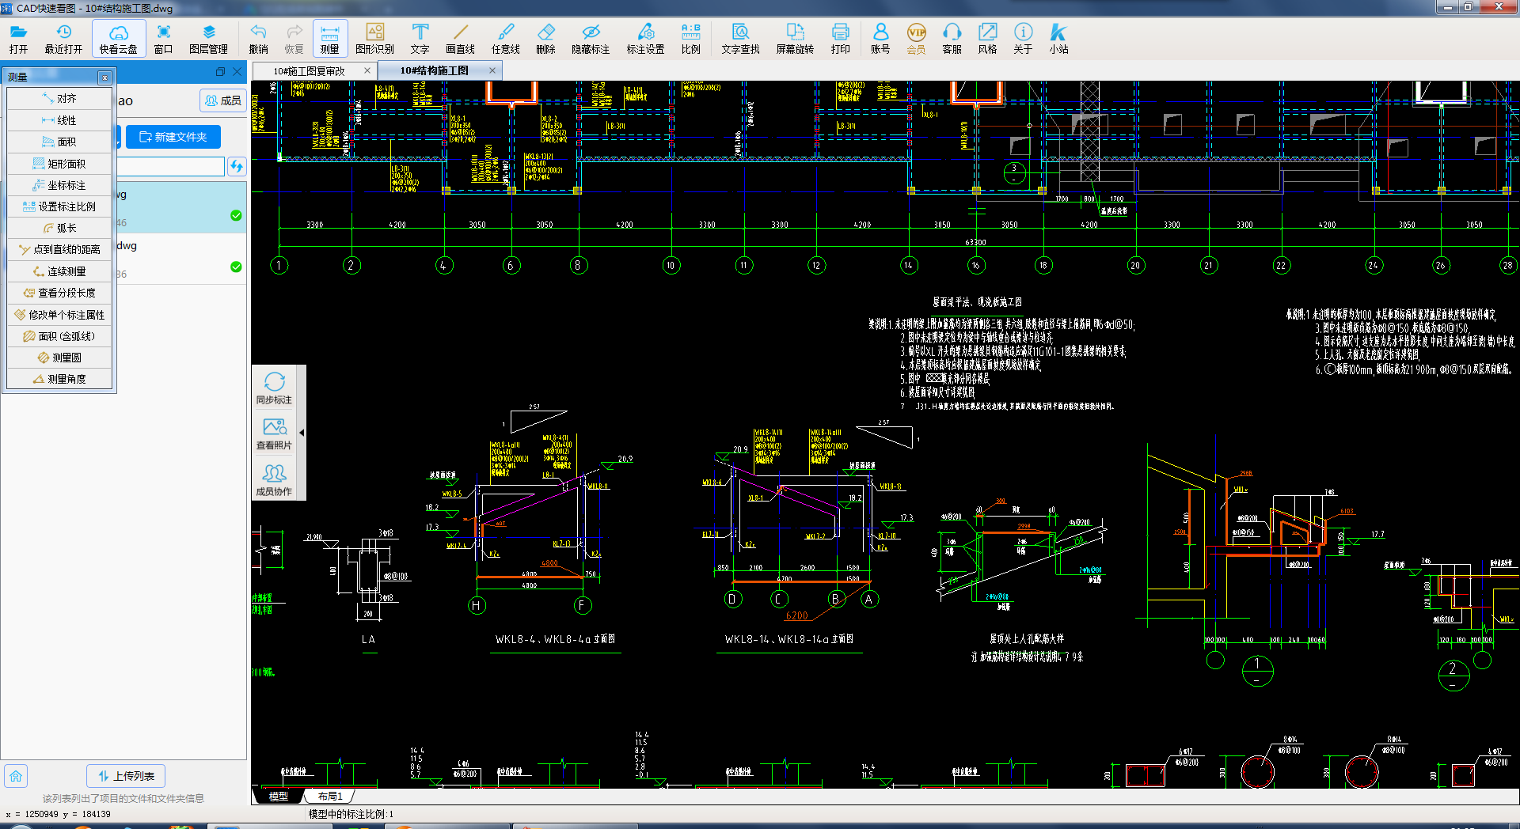The width and height of the screenshot is (1520, 829).
Task: Click the cloud panel search field
Action: click(x=170, y=166)
